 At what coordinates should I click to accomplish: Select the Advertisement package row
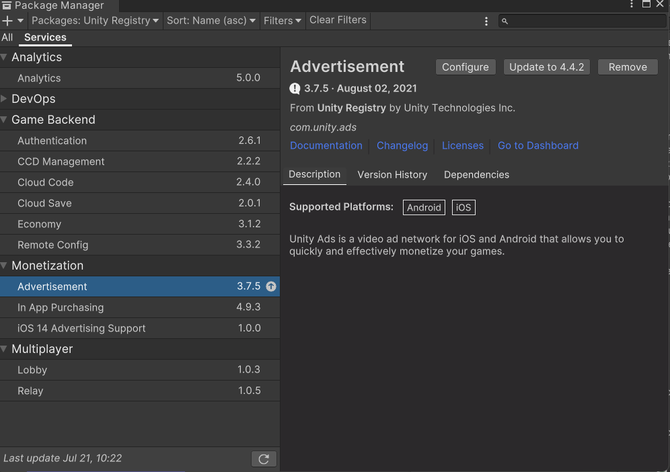click(x=140, y=286)
